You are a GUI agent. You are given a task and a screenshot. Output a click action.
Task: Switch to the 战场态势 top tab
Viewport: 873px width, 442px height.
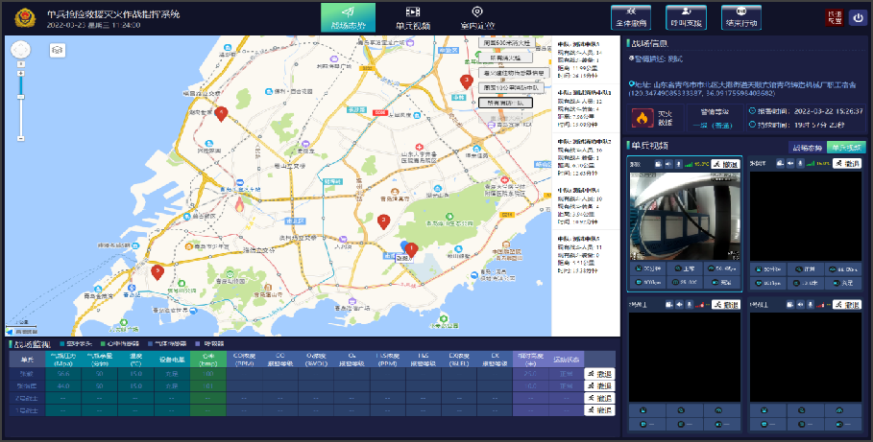tap(348, 19)
